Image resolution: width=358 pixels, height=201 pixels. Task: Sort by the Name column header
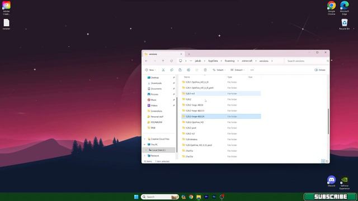tap(187, 77)
